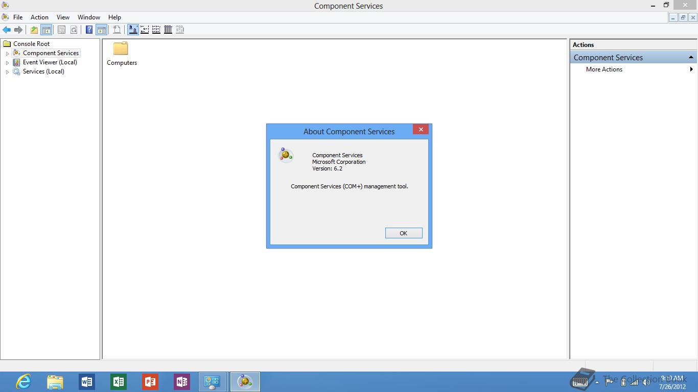The height and width of the screenshot is (392, 698).
Task: Open the View menu
Action: 63,17
